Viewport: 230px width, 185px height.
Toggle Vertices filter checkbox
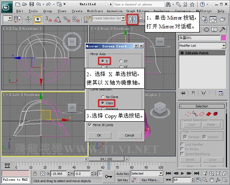point(185,137)
